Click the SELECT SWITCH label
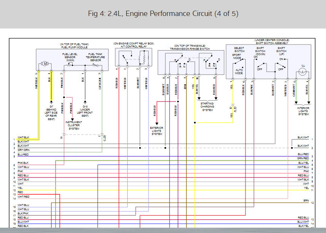 click(239, 49)
